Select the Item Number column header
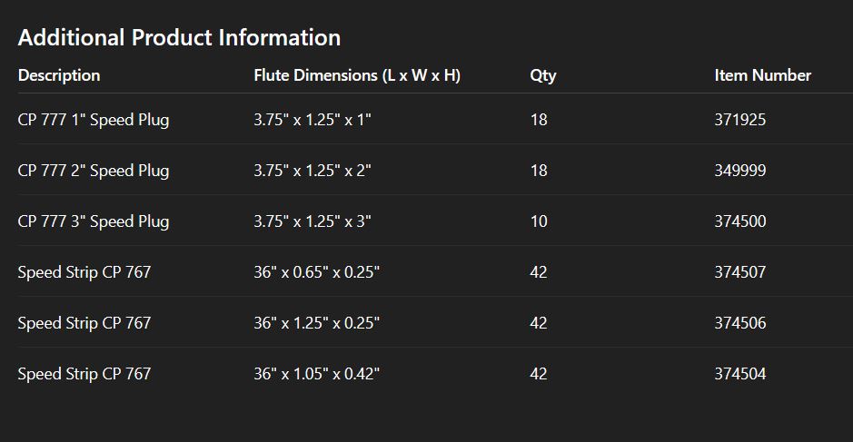This screenshot has height=442, width=853. coord(762,75)
